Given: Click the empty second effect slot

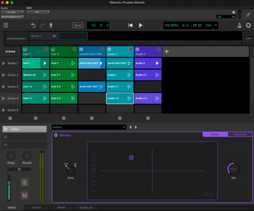Looking at the screenshot, I should pos(25,137).
